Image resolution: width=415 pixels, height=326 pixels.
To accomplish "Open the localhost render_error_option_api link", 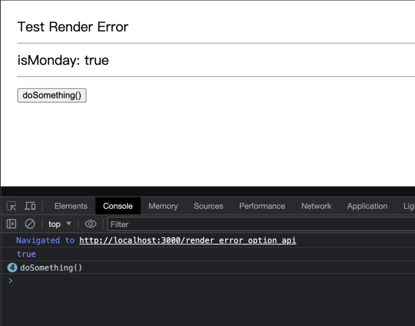I will point(188,241).
